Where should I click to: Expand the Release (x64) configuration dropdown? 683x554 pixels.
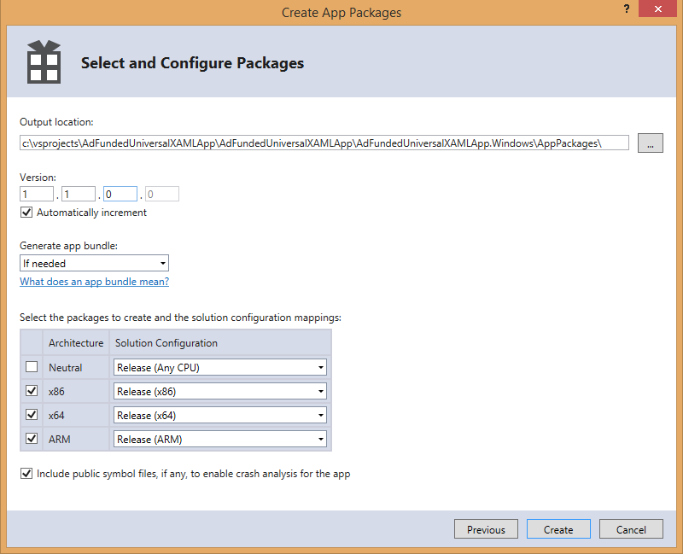pyautogui.click(x=321, y=414)
